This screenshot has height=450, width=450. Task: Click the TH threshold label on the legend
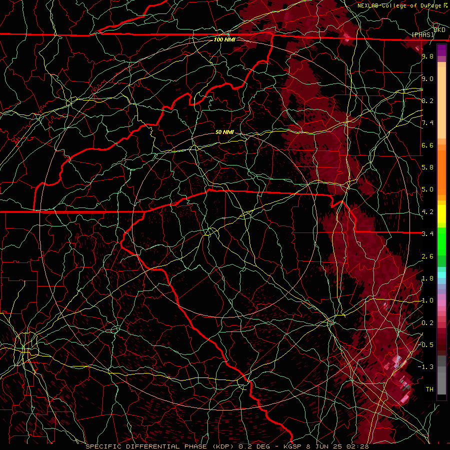(x=429, y=389)
